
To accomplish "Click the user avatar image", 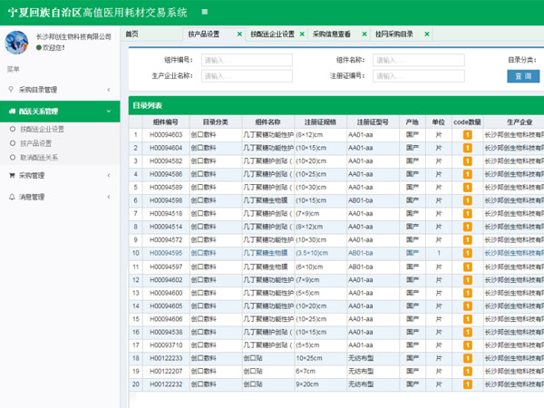I will [x=18, y=43].
